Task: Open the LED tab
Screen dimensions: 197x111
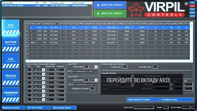Action: tap(11, 61)
